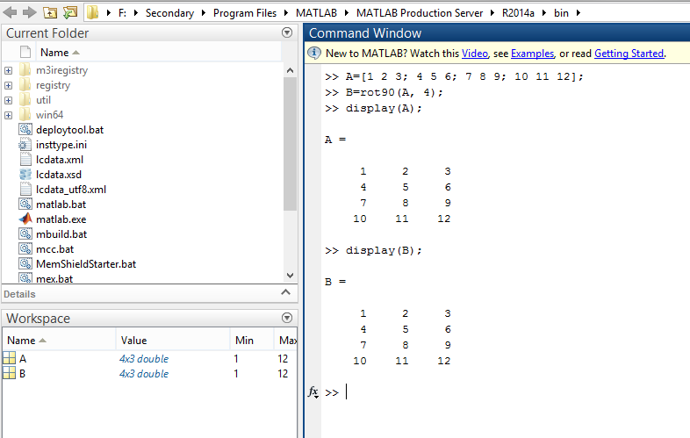Screen dimensions: 690x438
Task: Select matlab.exe file name
Action: coord(61,219)
